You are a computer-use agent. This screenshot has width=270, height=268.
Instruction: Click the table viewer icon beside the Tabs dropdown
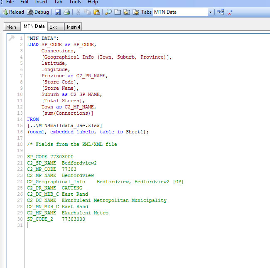point(221,12)
